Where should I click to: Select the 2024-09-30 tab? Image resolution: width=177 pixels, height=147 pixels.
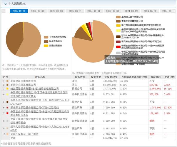[112, 11]
